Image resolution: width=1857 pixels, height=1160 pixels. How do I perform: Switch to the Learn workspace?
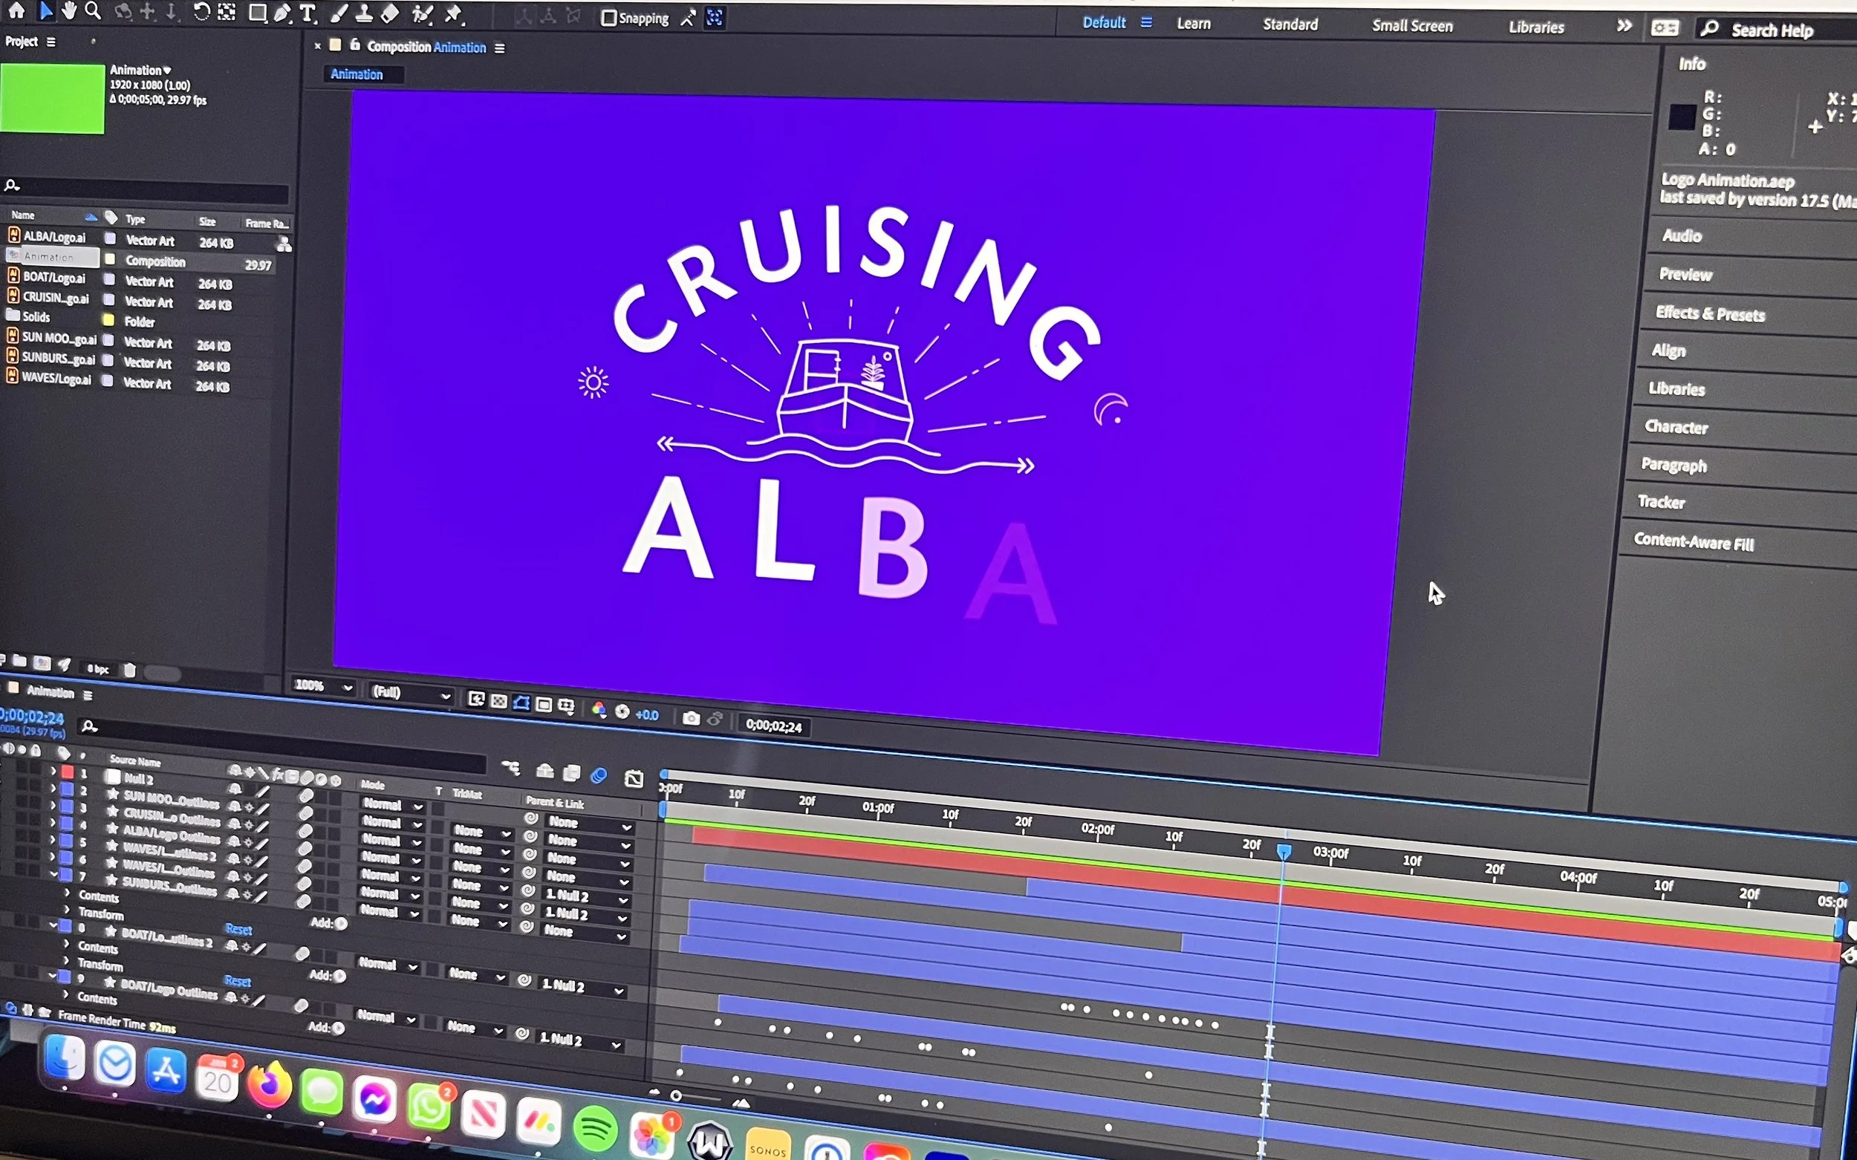(1193, 24)
